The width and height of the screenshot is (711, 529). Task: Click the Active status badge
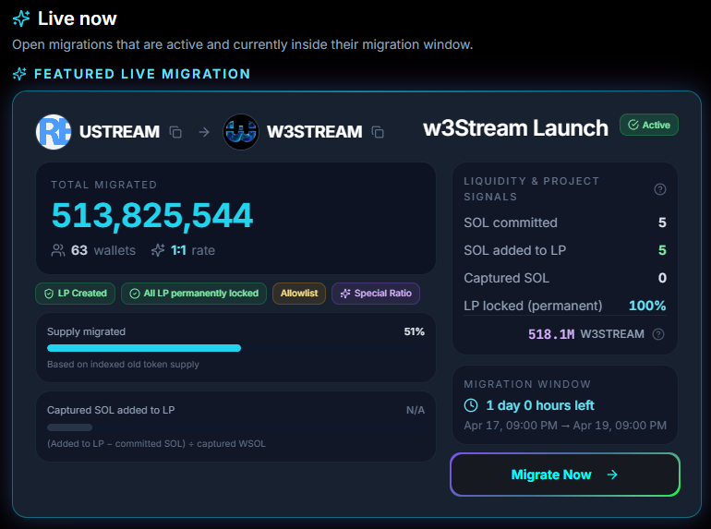coord(649,125)
